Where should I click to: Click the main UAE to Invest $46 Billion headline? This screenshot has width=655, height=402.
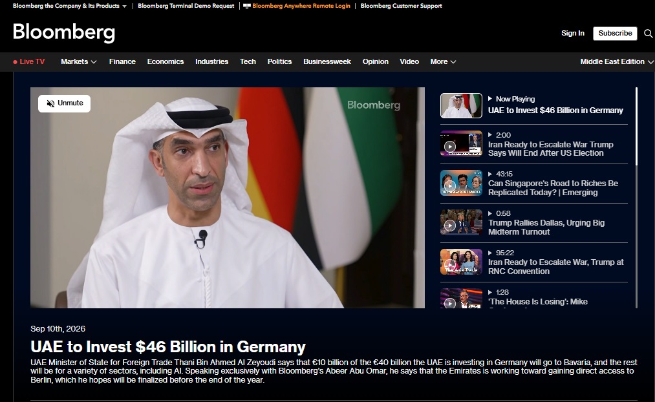pyautogui.click(x=168, y=346)
